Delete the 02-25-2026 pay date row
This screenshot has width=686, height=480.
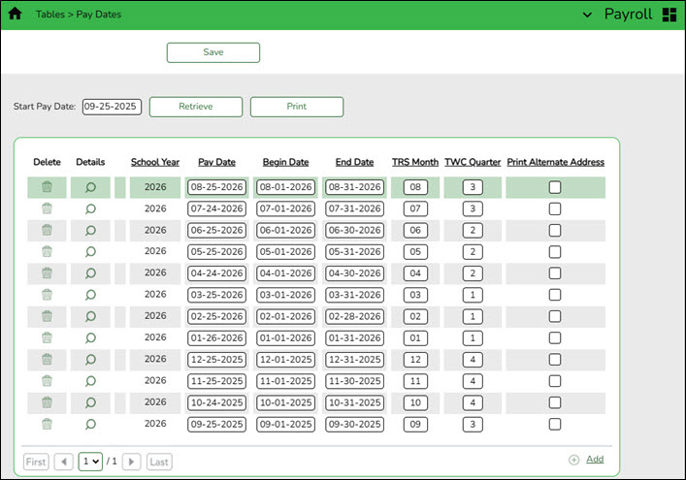click(x=47, y=316)
